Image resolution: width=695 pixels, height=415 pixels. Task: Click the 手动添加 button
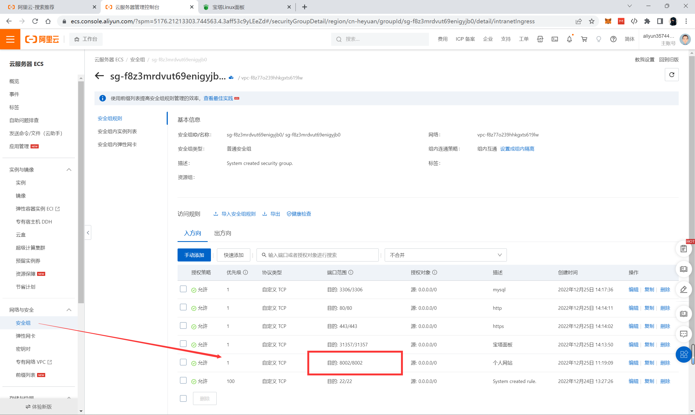coord(194,255)
